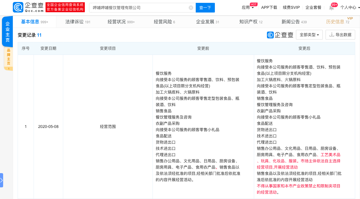Open APP下载 link
The width and height of the screenshot is (360, 199).
coord(269,8)
